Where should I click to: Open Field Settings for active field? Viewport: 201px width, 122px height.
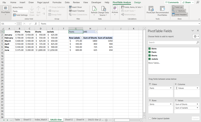click(x=20, y=15)
